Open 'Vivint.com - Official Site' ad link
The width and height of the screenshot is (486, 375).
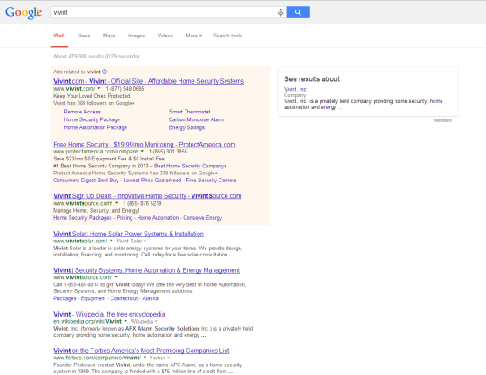pos(148,81)
